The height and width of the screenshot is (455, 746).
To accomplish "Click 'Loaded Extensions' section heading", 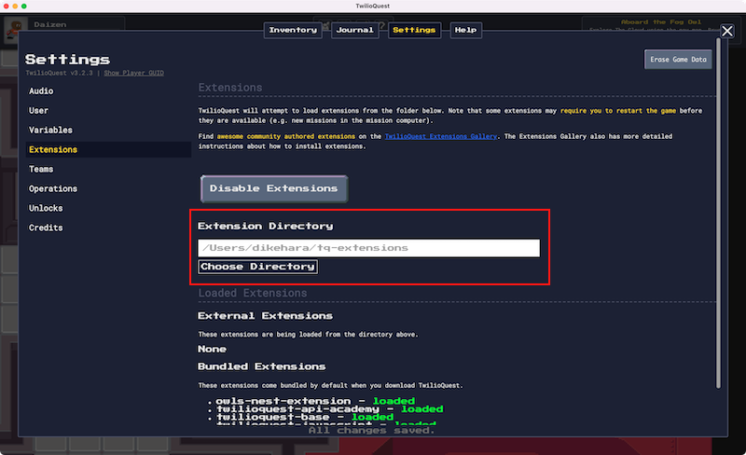I will click(253, 293).
